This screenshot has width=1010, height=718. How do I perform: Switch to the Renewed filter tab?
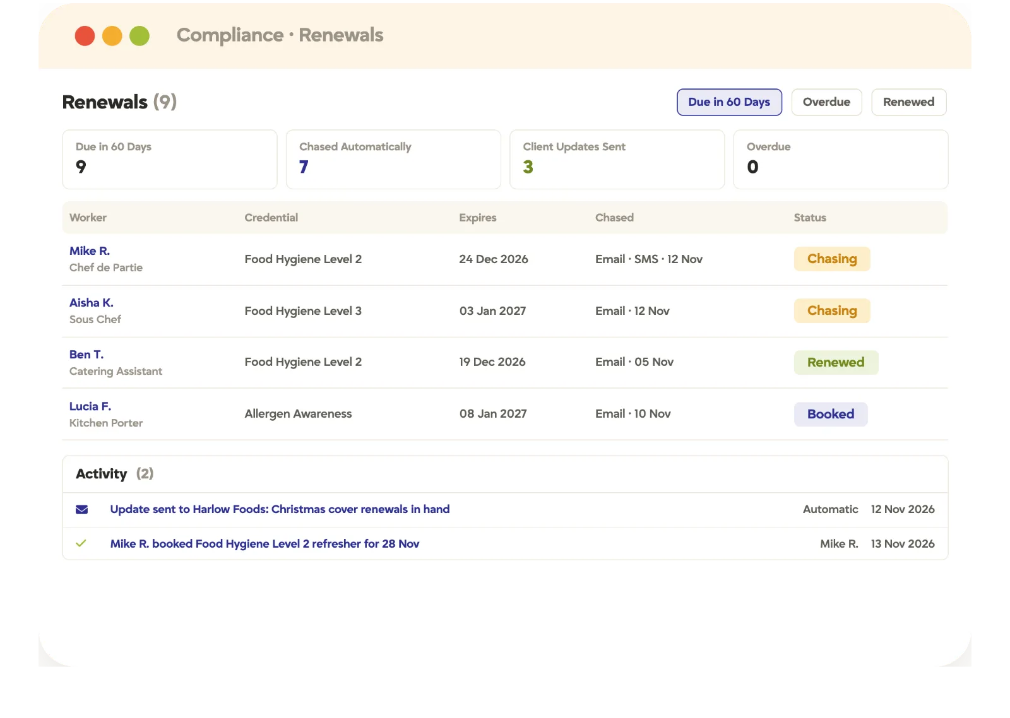click(x=908, y=102)
